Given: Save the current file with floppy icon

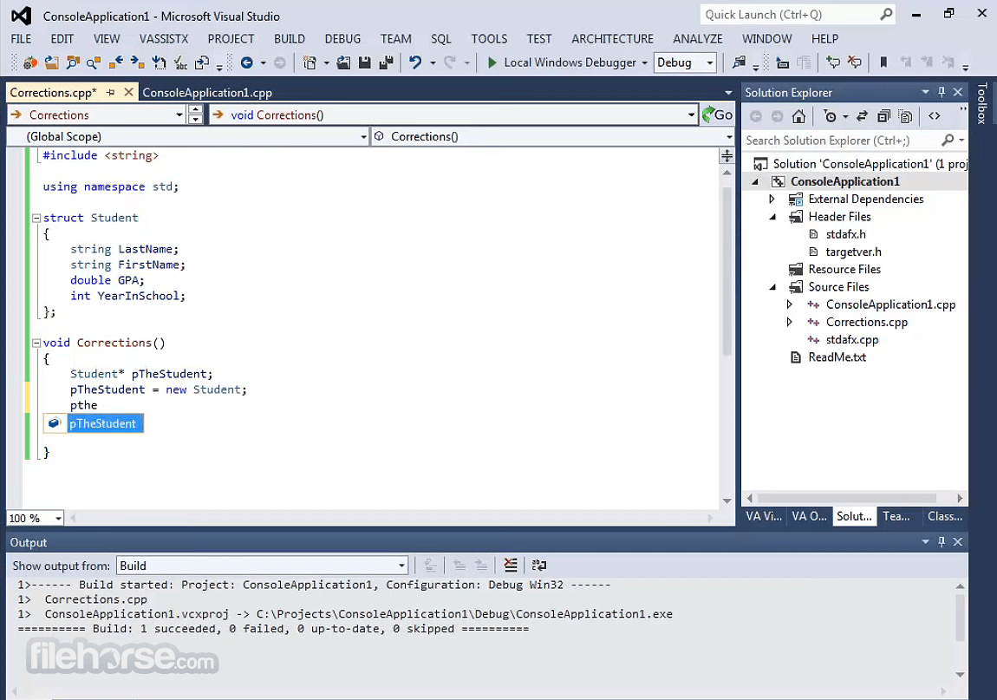Looking at the screenshot, I should click(x=364, y=62).
